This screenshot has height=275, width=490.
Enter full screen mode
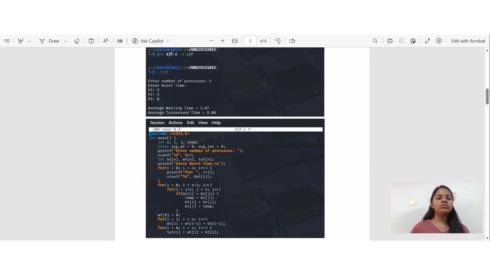click(x=427, y=41)
